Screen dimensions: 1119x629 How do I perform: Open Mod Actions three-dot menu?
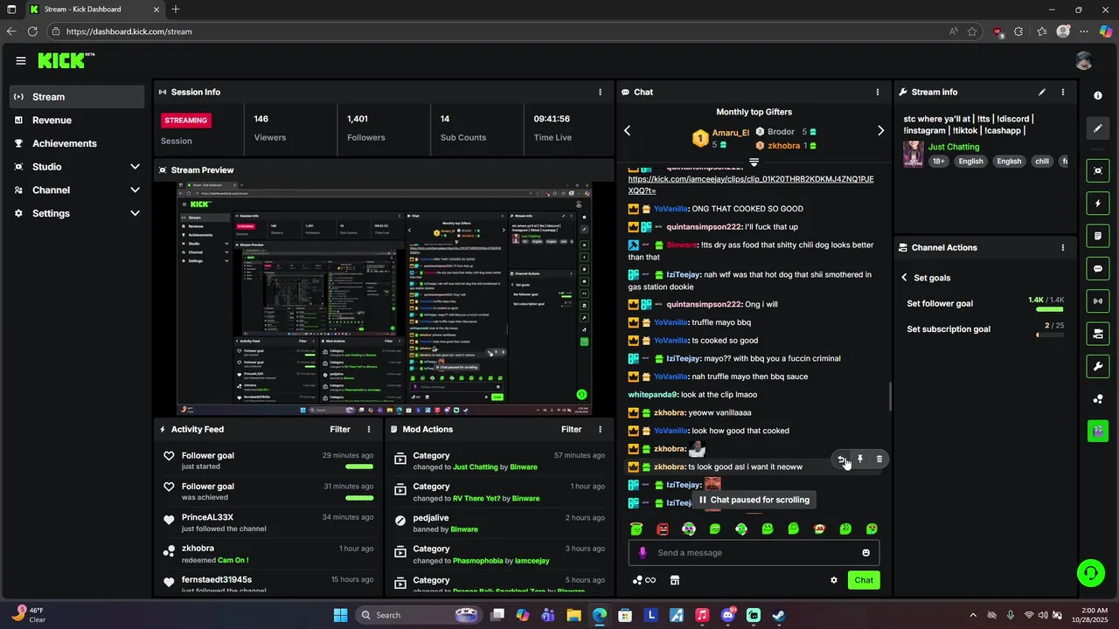point(600,429)
